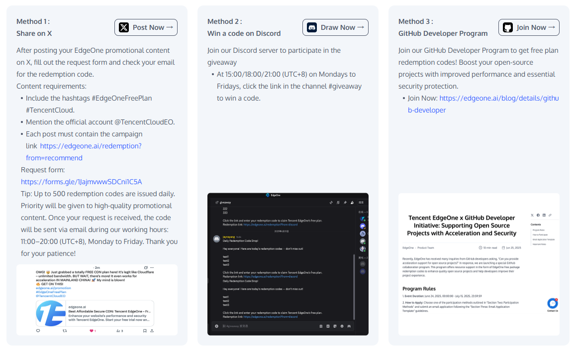This screenshot has height=351, width=575.
Task: Click the "Join our Discord server" sentence
Action: click(x=274, y=57)
